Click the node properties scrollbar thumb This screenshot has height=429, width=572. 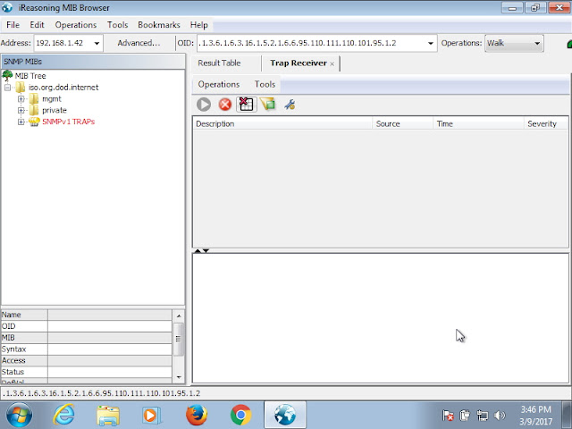179,339
